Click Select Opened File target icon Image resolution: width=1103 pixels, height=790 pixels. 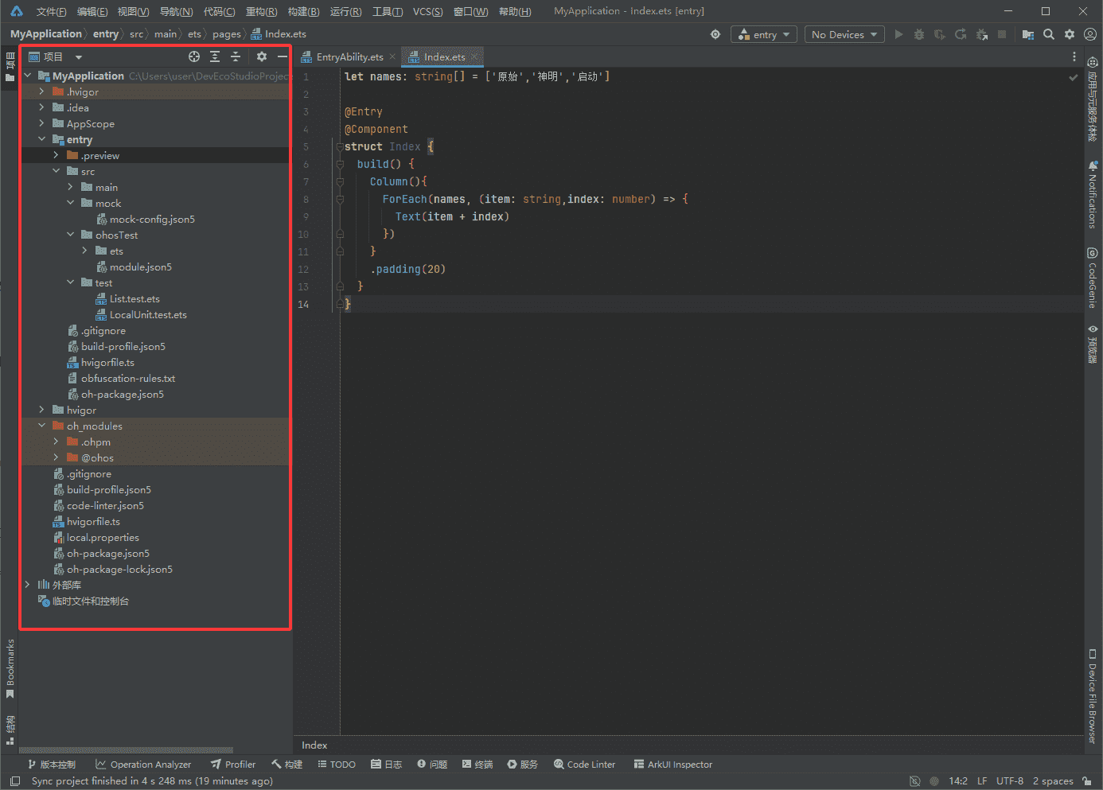pos(194,56)
